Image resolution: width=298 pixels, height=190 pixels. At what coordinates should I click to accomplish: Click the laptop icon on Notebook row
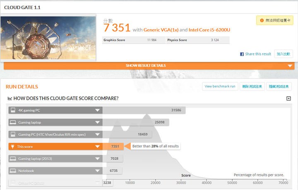(13, 171)
